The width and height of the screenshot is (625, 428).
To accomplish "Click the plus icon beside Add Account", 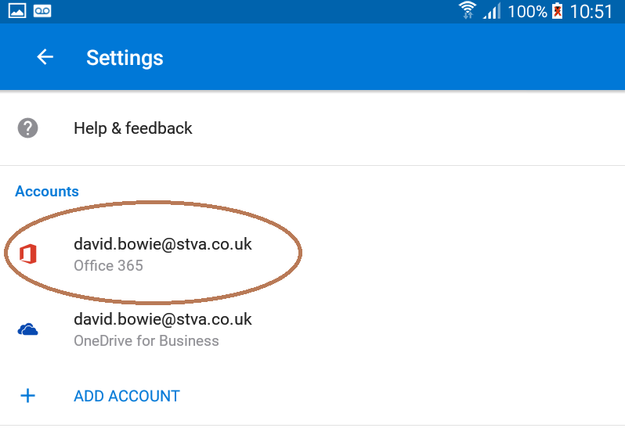I will [x=28, y=396].
